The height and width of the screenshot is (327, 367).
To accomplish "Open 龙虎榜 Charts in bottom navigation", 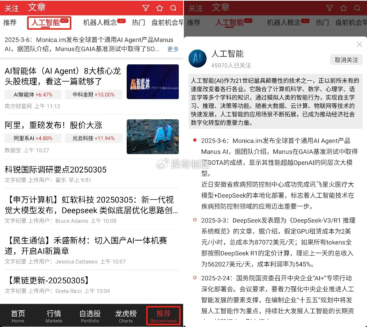I will click(x=126, y=316).
